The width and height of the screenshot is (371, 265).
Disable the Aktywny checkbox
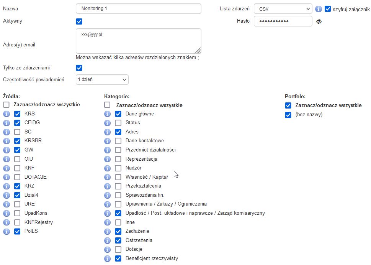pos(79,21)
